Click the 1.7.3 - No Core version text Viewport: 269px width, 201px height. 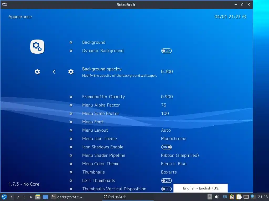24,184
